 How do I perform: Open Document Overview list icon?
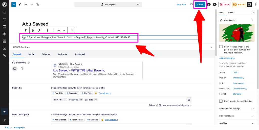point(38,5)
